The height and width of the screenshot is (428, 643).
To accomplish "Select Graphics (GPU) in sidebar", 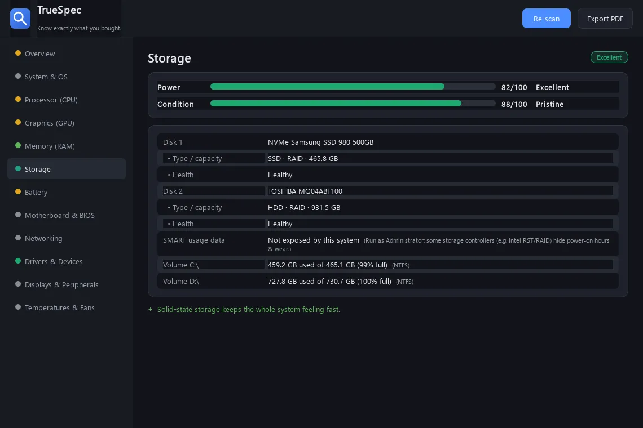I will pyautogui.click(x=67, y=123).
